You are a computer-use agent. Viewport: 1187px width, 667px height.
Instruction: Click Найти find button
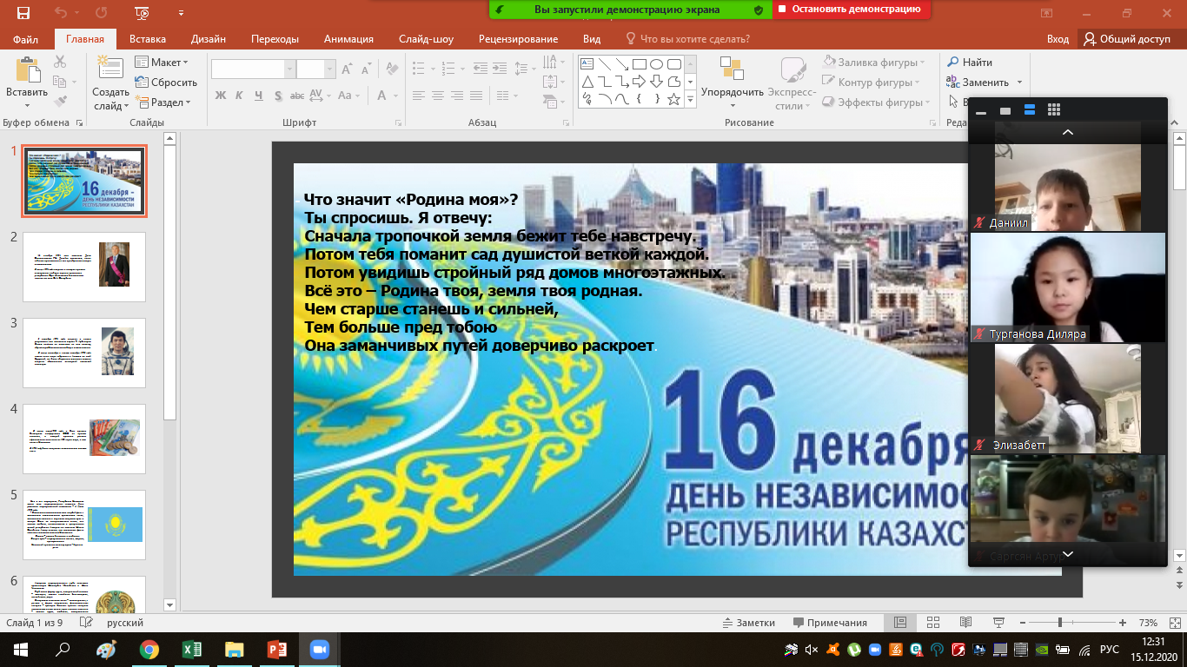click(970, 63)
